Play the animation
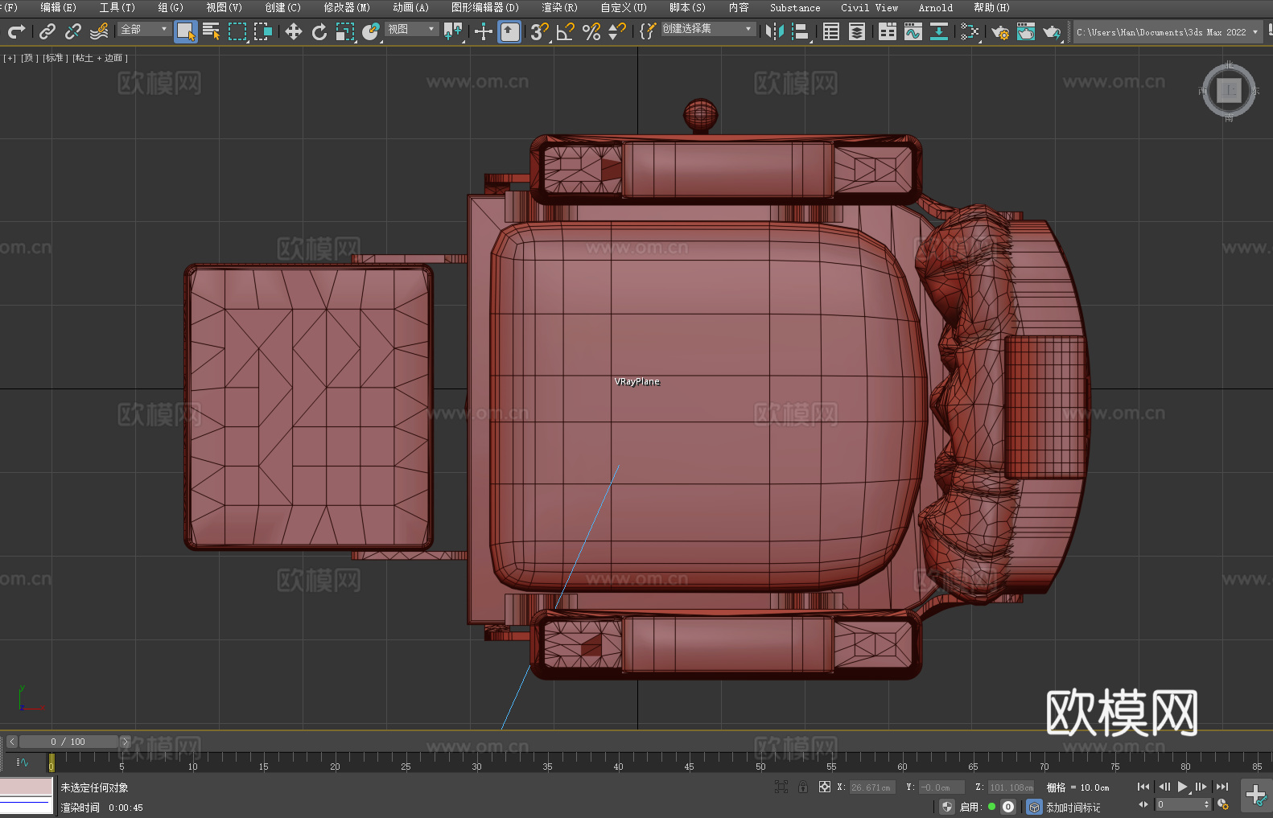 (1182, 787)
